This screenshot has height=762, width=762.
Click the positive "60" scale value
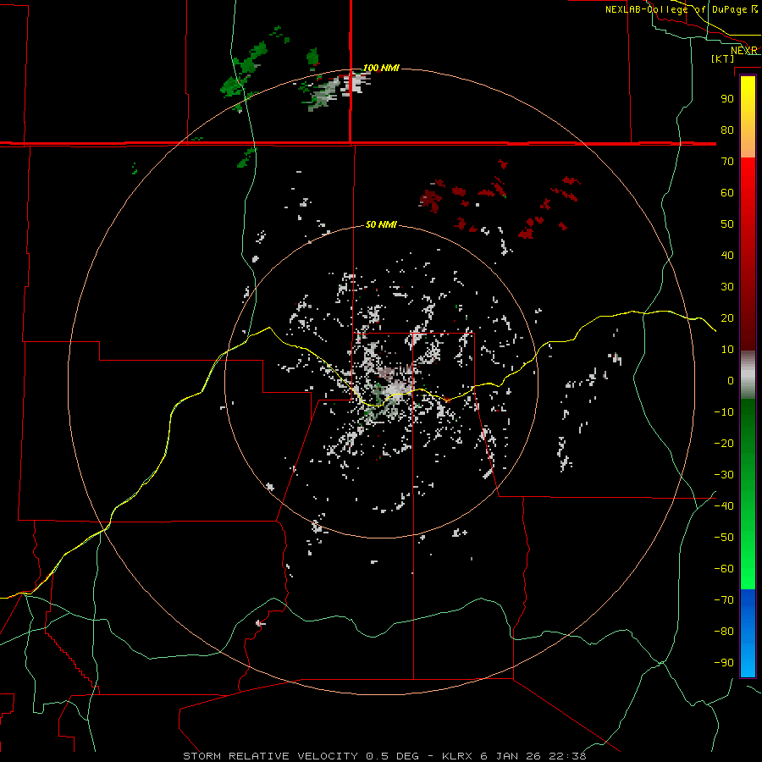pyautogui.click(x=727, y=192)
